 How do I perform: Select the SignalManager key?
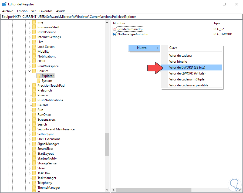(48, 144)
